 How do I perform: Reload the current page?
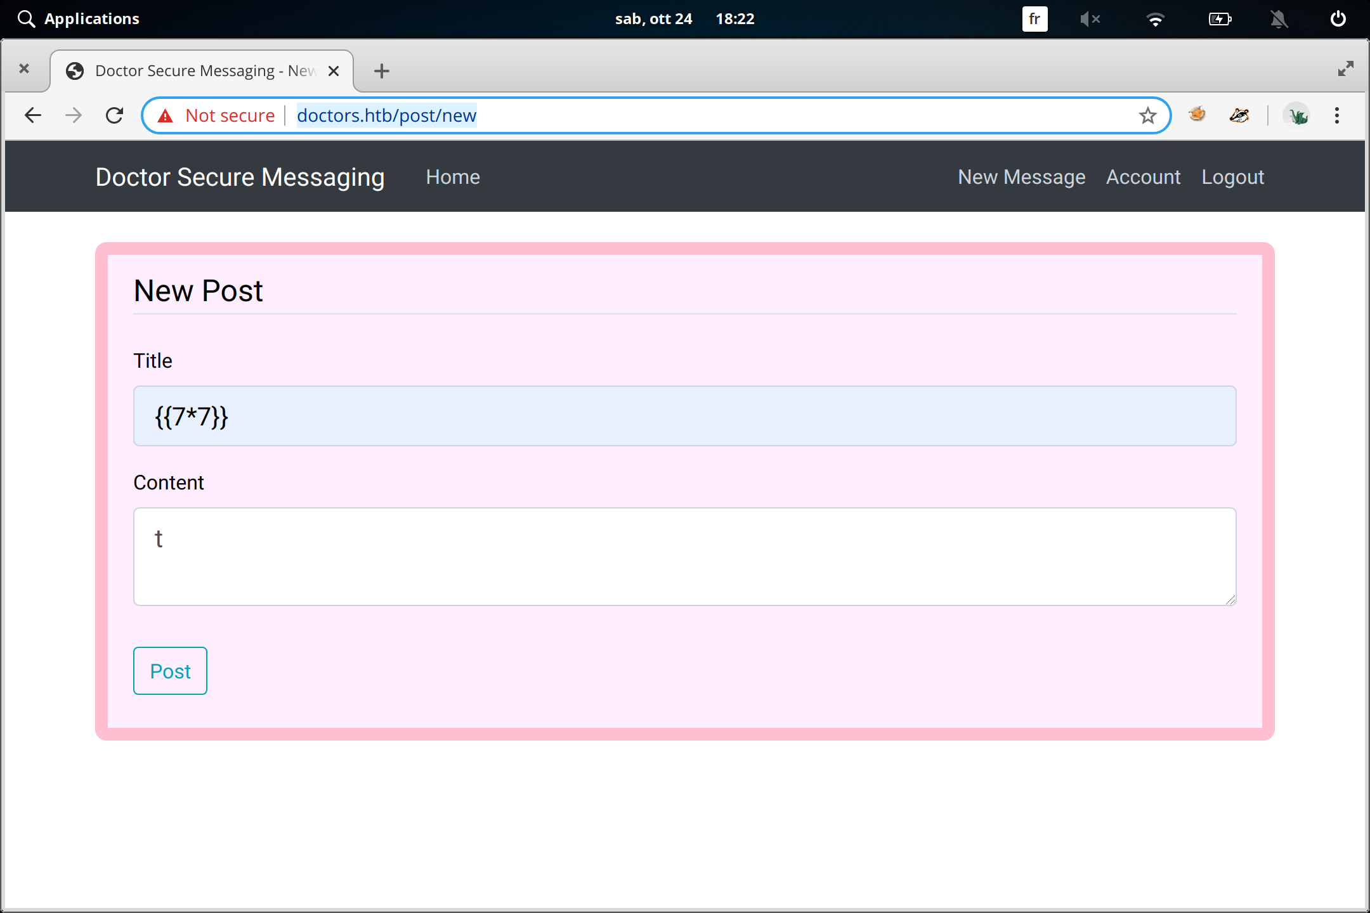[x=114, y=115]
